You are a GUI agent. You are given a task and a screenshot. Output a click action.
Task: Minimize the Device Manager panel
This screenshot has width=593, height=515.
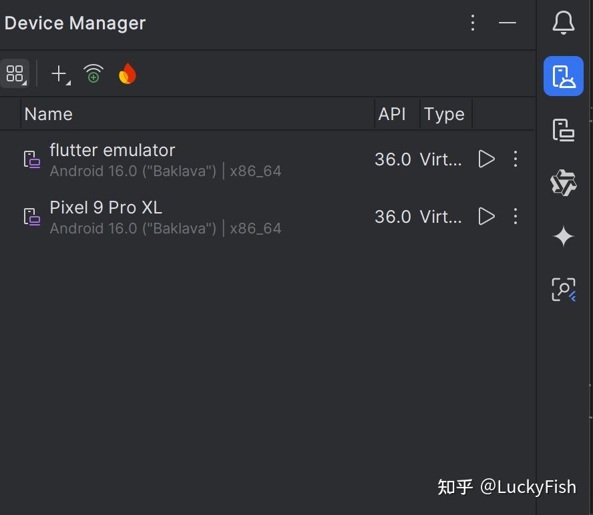click(x=508, y=23)
